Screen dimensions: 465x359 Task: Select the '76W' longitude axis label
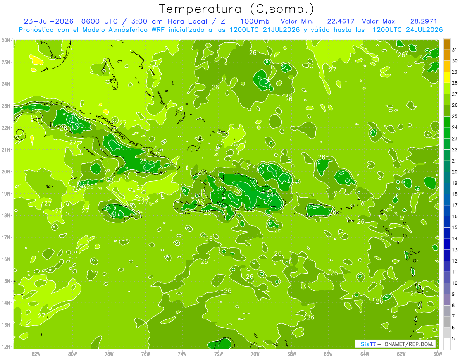point(145,354)
